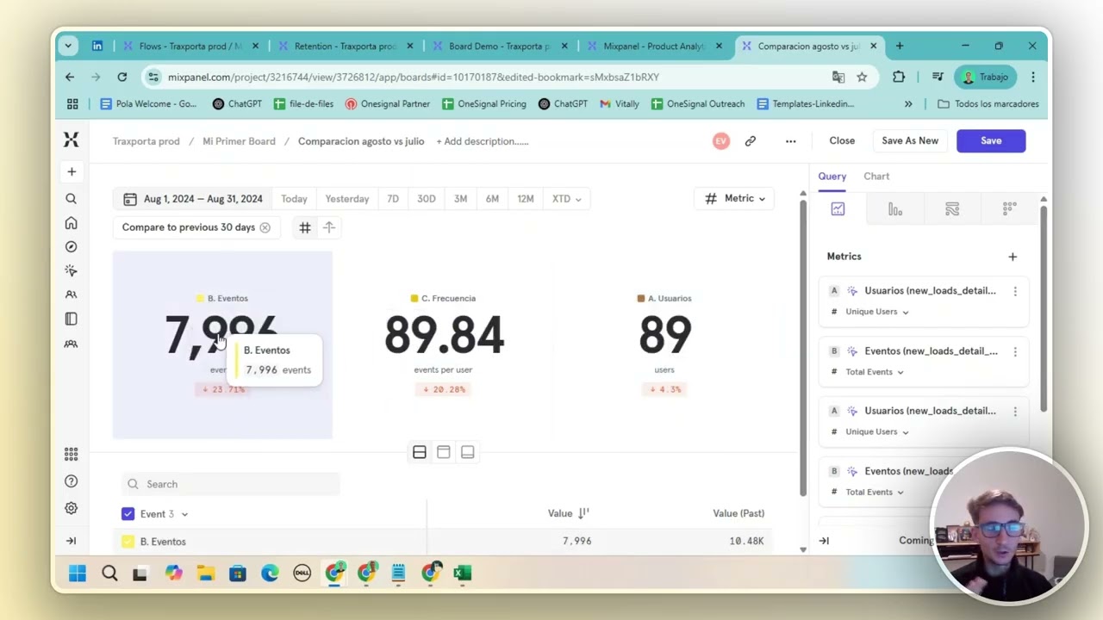Open Microsoft Edge from the taskbar
1103x620 pixels.
point(270,573)
